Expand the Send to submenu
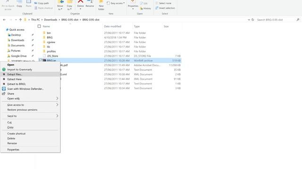This screenshot has width=302, height=169. pyautogui.click(x=30, y=116)
